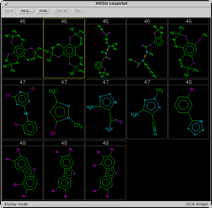Click the DCIS Widget label in status bar

point(197,204)
